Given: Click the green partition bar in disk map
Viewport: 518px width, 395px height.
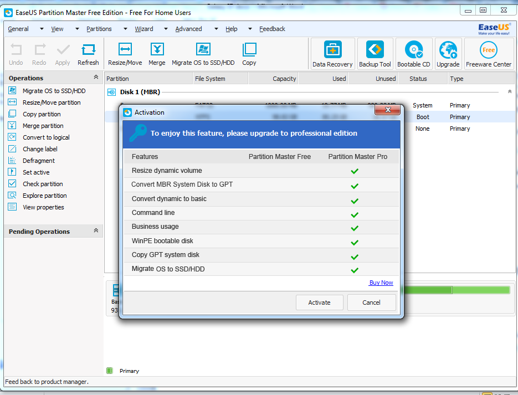Looking at the screenshot, I should (x=454, y=290).
